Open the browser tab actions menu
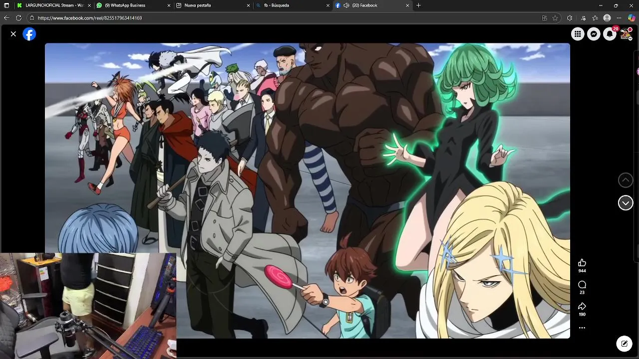639x359 pixels. pyautogui.click(x=6, y=5)
